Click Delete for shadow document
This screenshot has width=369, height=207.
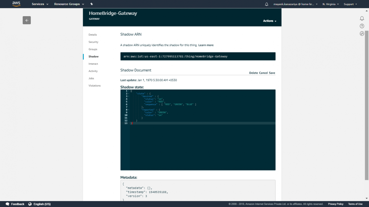254,73
